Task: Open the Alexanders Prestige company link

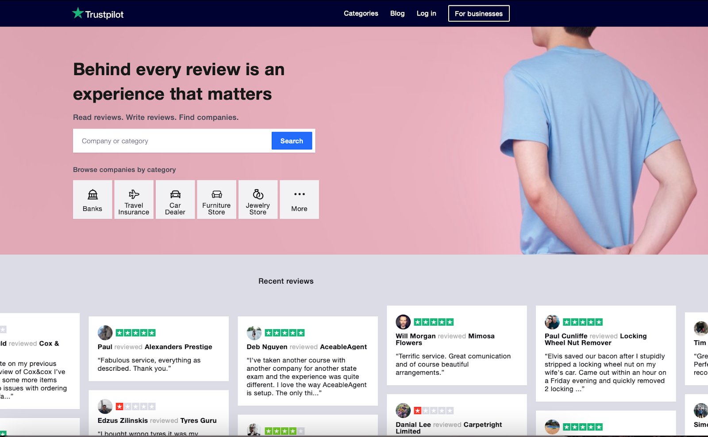Action: click(178, 347)
